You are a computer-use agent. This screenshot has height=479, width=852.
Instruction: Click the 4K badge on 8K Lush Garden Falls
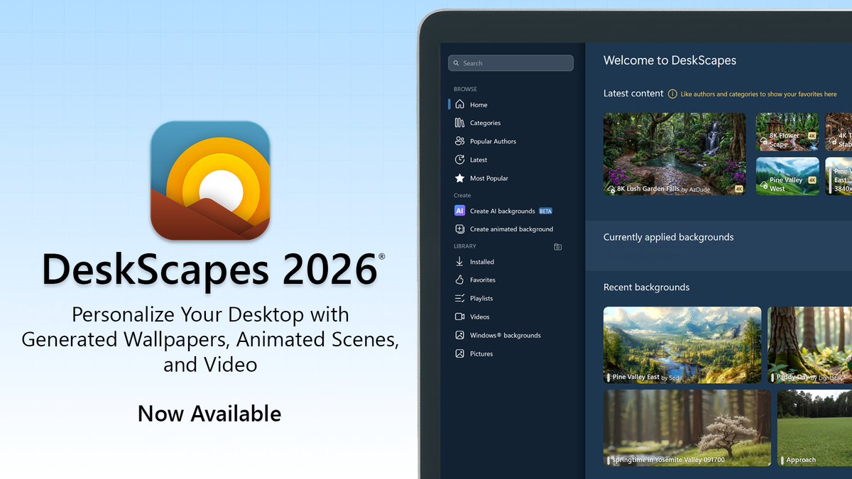click(738, 189)
